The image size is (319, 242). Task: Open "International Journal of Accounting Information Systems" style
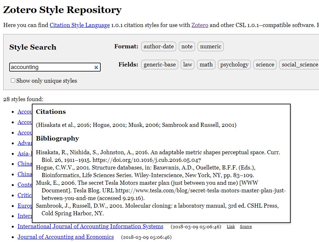point(90,226)
